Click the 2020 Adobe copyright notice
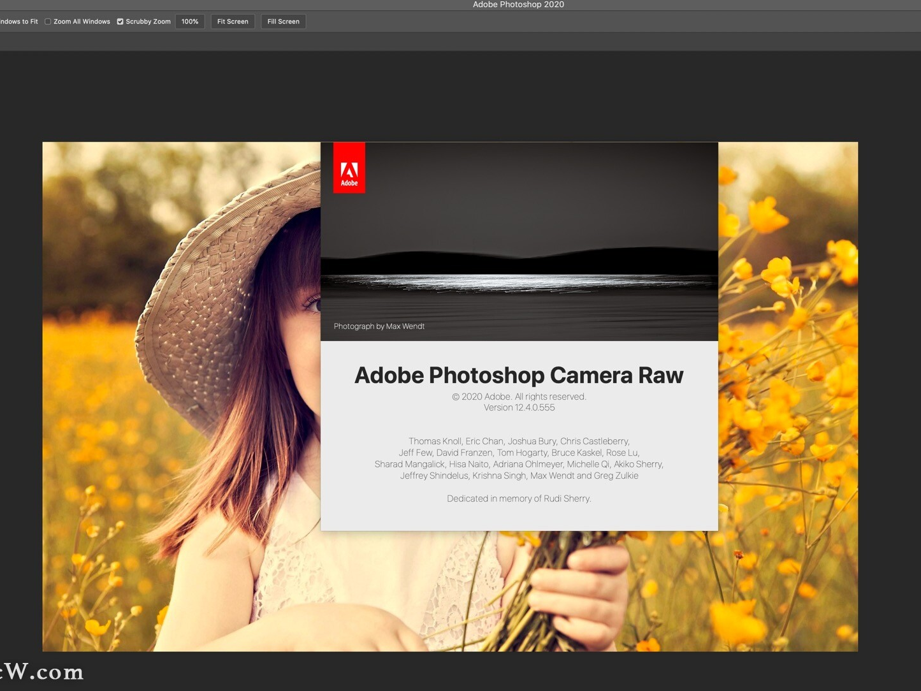This screenshot has width=921, height=691. click(x=519, y=396)
